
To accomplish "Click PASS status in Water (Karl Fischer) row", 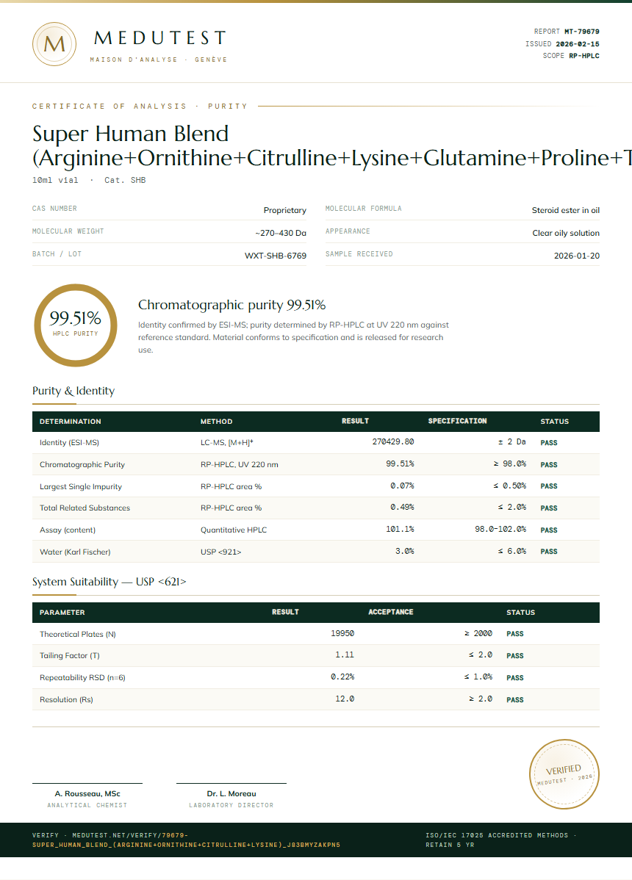I will [x=548, y=552].
